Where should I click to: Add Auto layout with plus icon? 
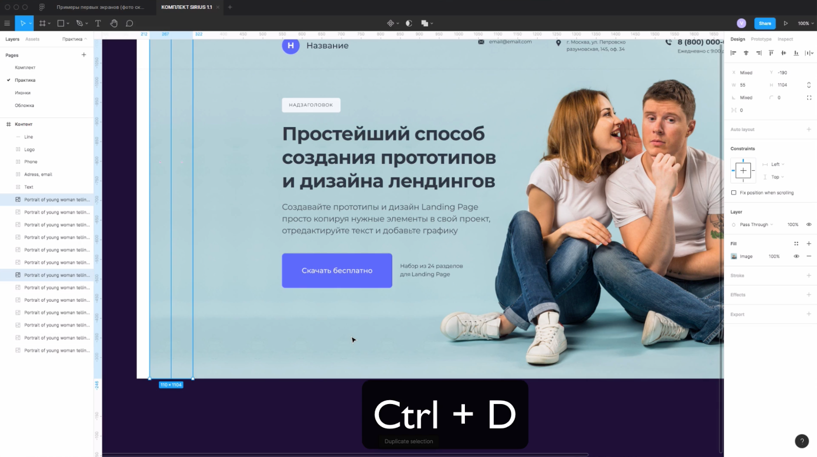[809, 129]
